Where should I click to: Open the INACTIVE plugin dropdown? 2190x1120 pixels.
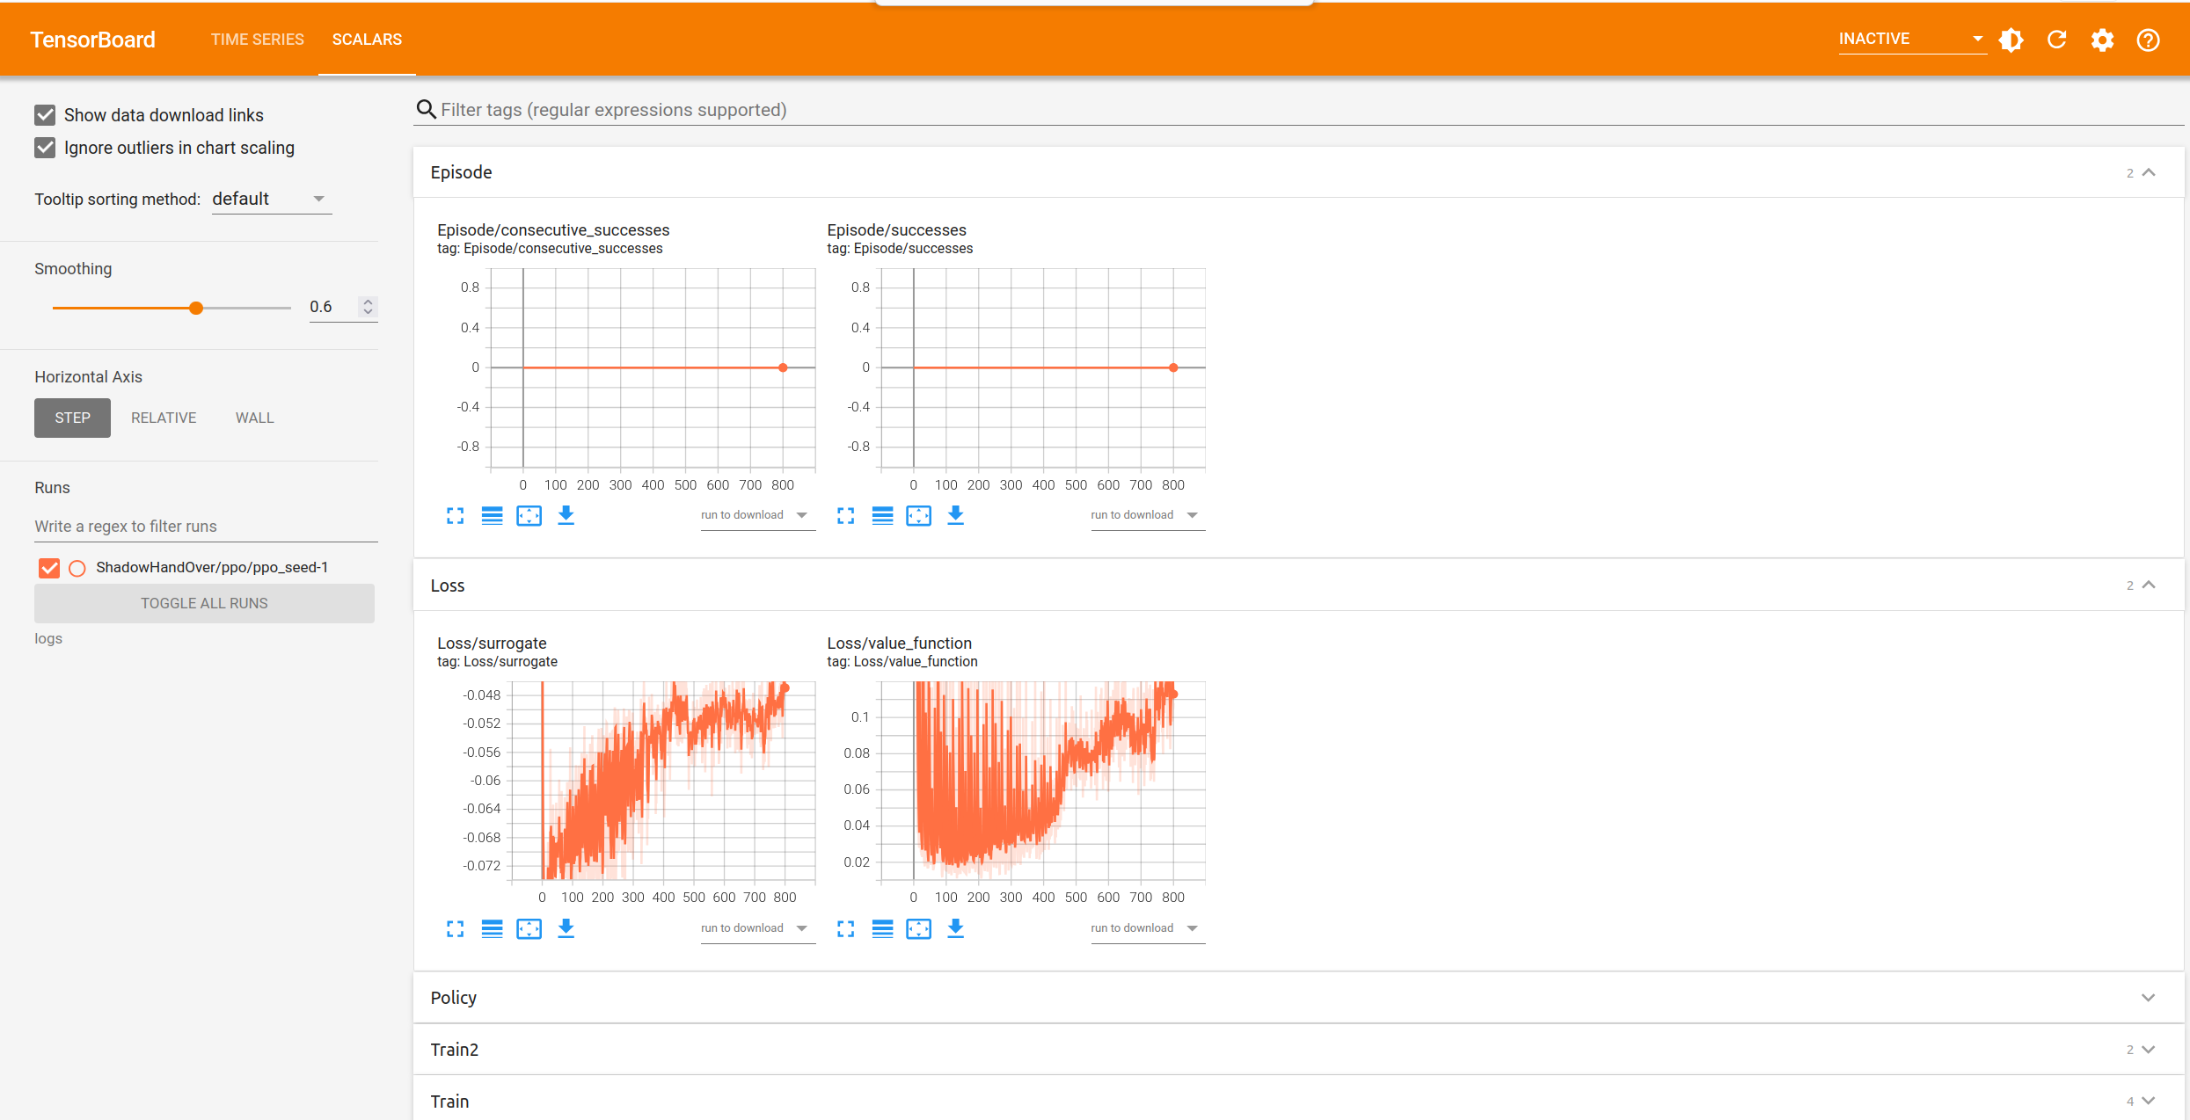pos(1911,40)
